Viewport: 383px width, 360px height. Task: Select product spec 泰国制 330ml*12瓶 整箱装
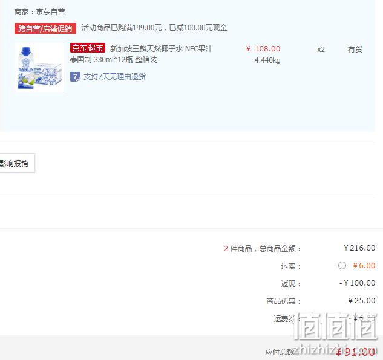pyautogui.click(x=114, y=60)
